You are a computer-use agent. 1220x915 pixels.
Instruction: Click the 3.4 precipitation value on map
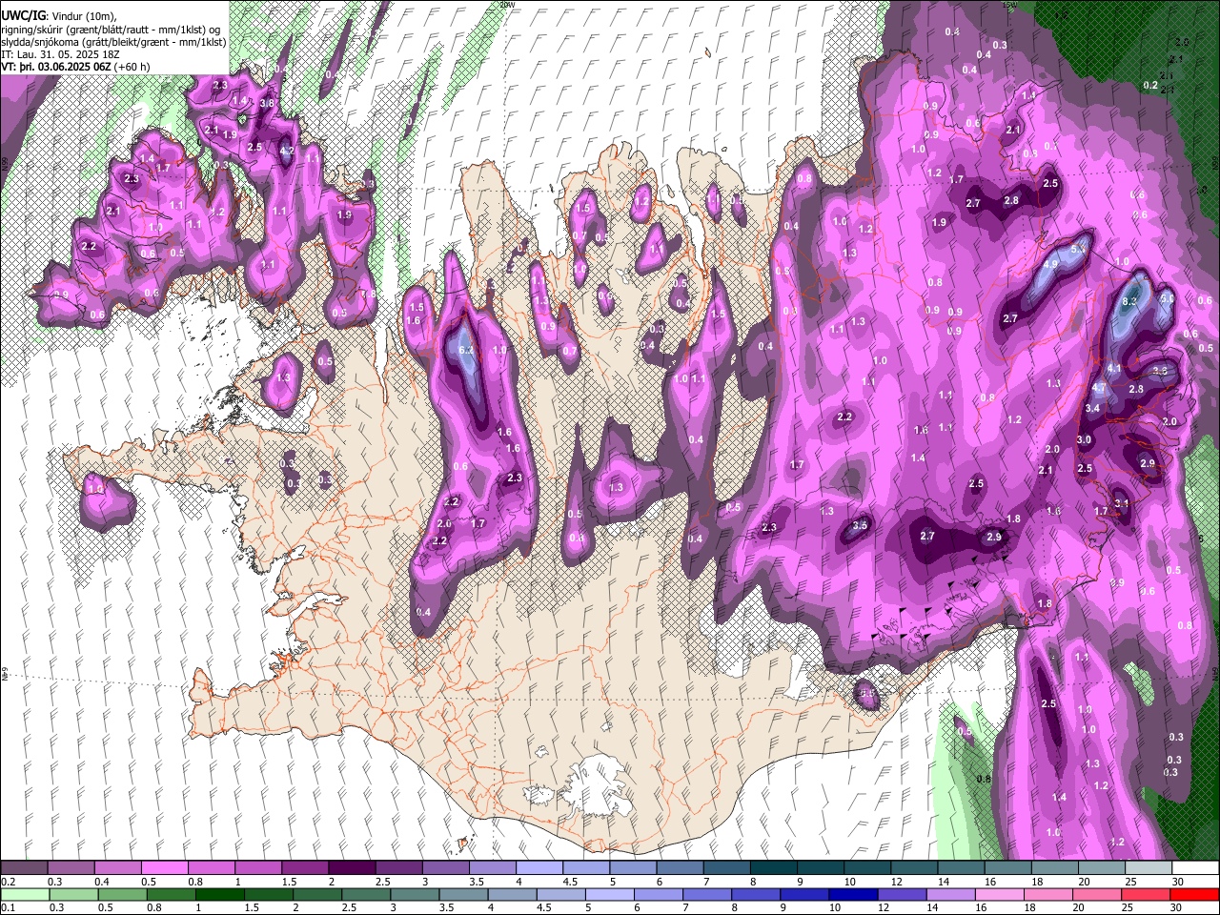(x=1092, y=409)
